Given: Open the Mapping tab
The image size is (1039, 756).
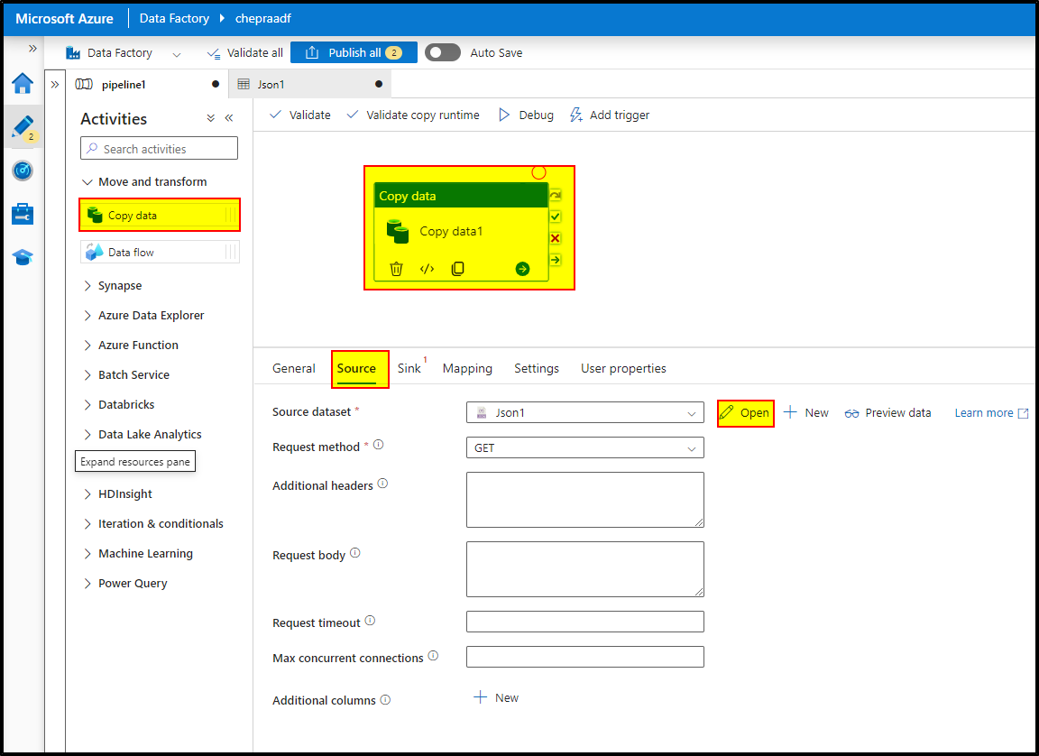Looking at the screenshot, I should [x=467, y=368].
